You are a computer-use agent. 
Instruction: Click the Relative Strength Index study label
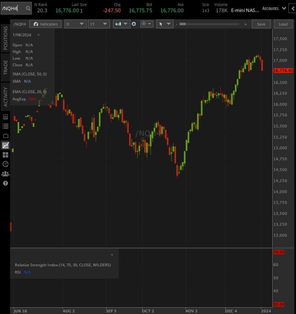click(x=63, y=265)
